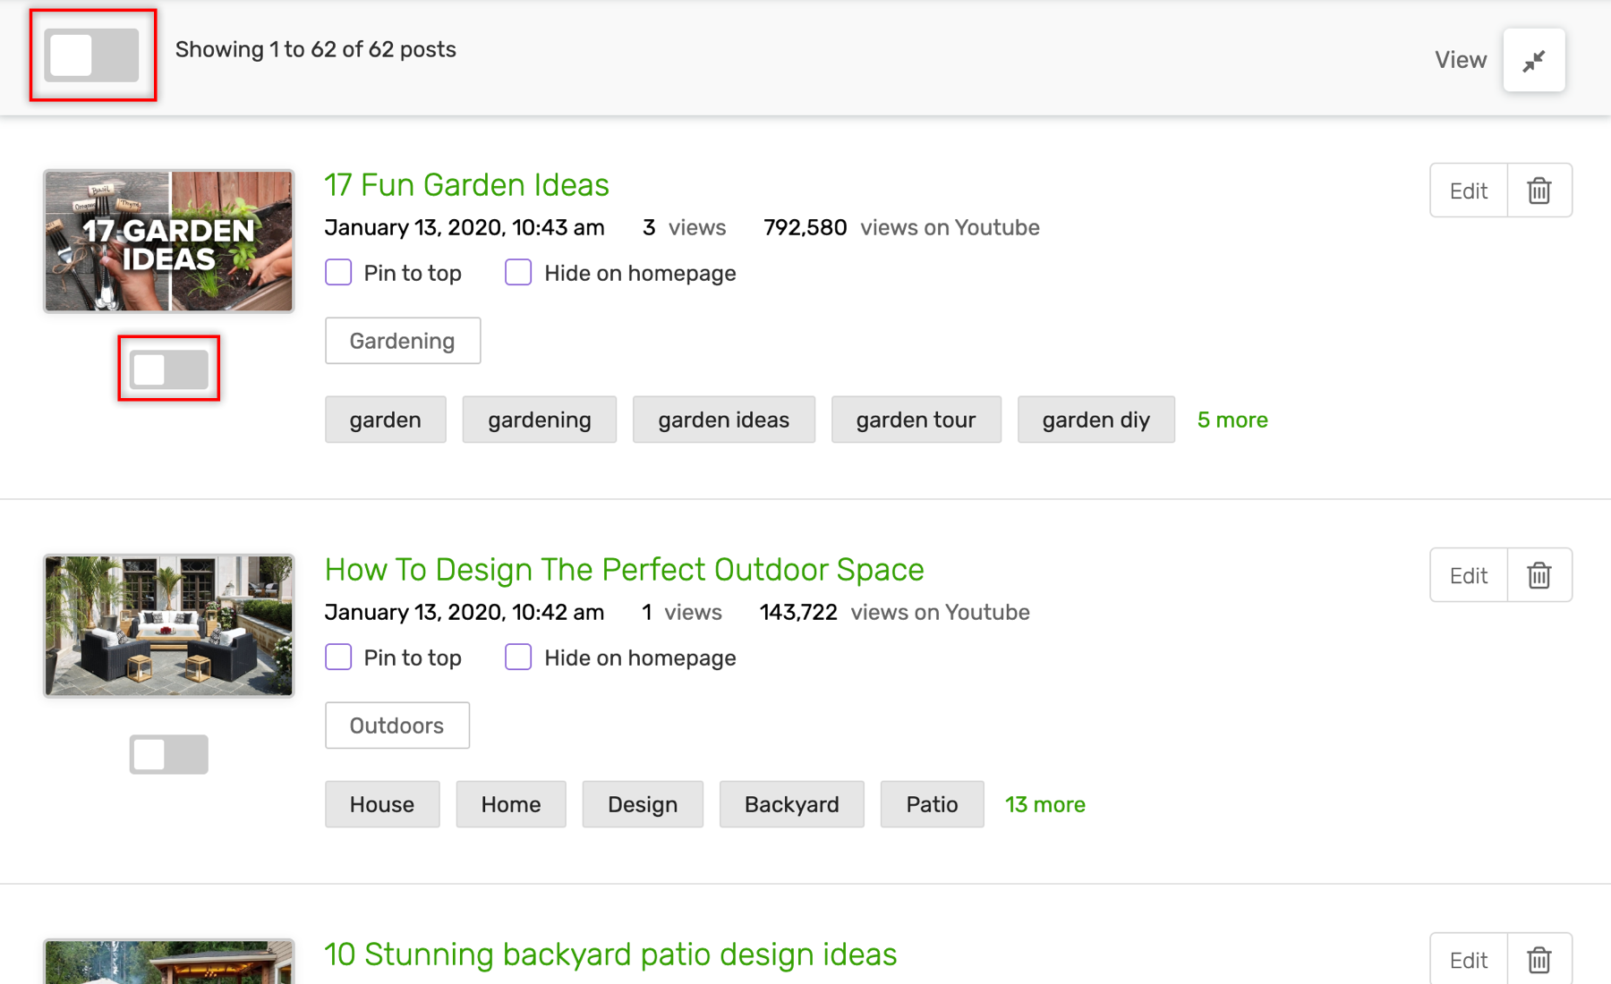Click the garden tag
The image size is (1611, 984).
pyautogui.click(x=386, y=420)
